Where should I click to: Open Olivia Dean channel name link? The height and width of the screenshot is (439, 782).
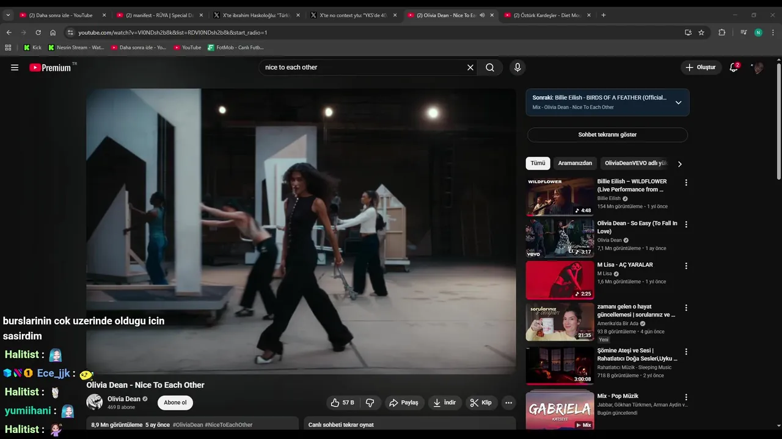point(124,399)
